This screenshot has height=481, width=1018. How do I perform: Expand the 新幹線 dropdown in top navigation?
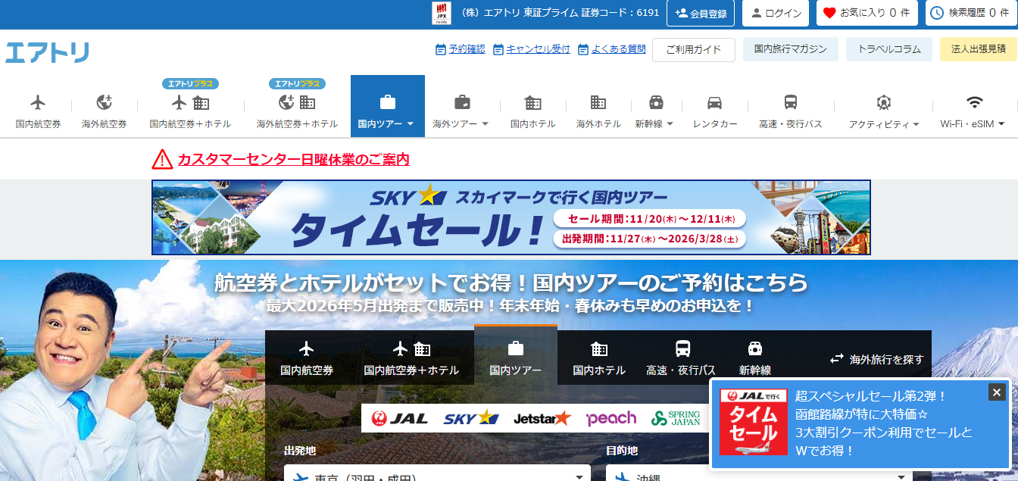tap(655, 123)
